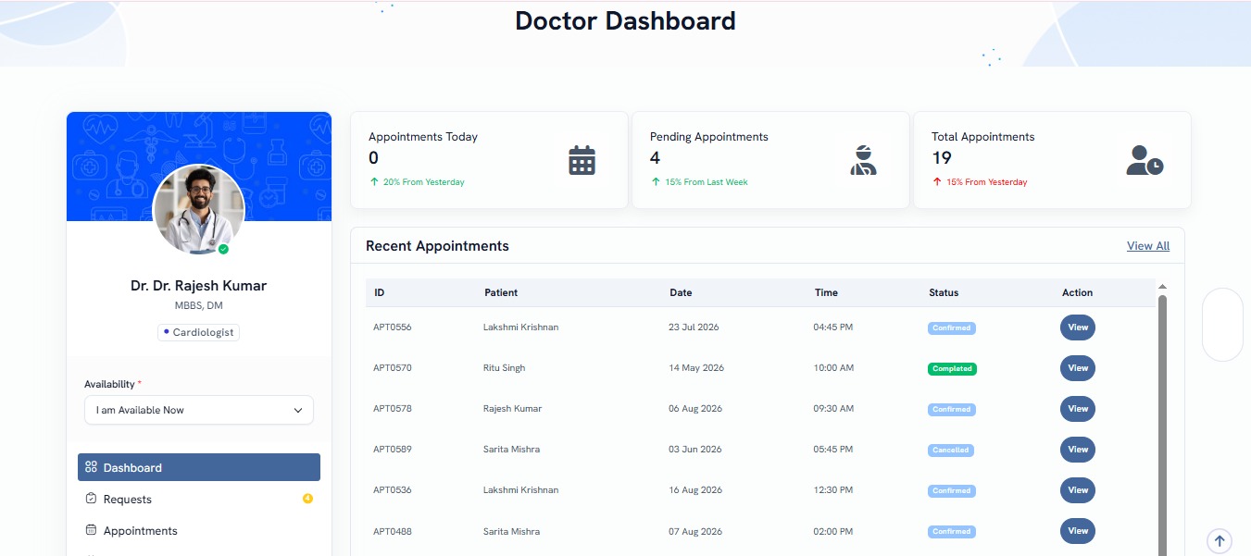Click the red arrow beside 15% From Yesterday
This screenshot has height=556, width=1251.
[937, 182]
